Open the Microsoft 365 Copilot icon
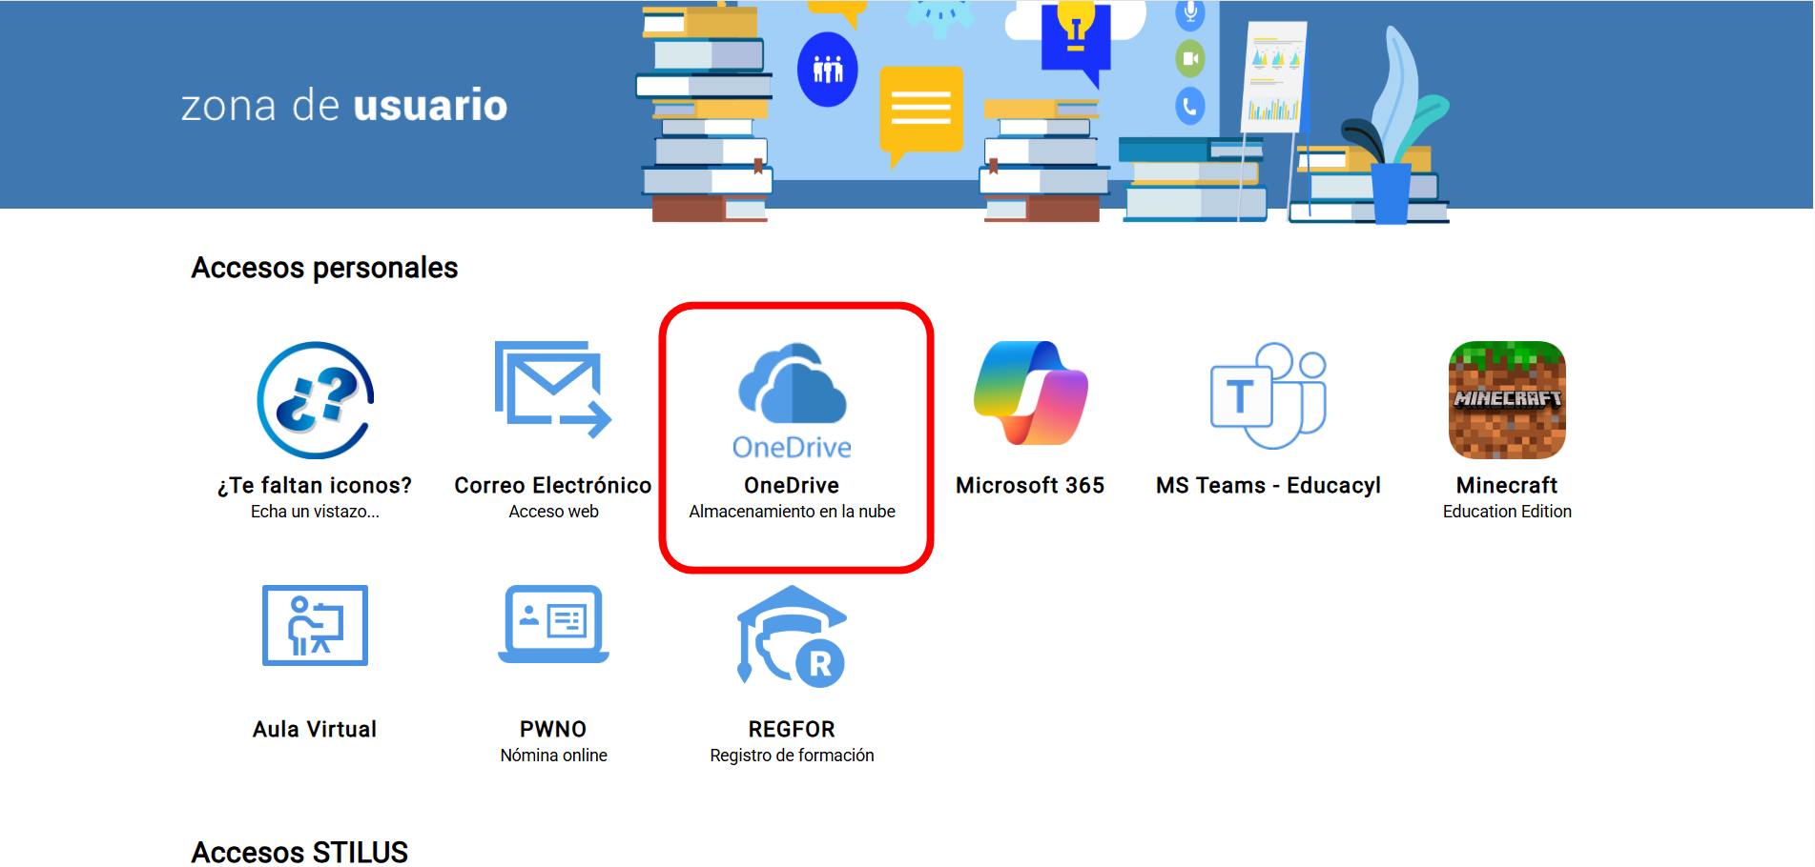 tap(1030, 393)
